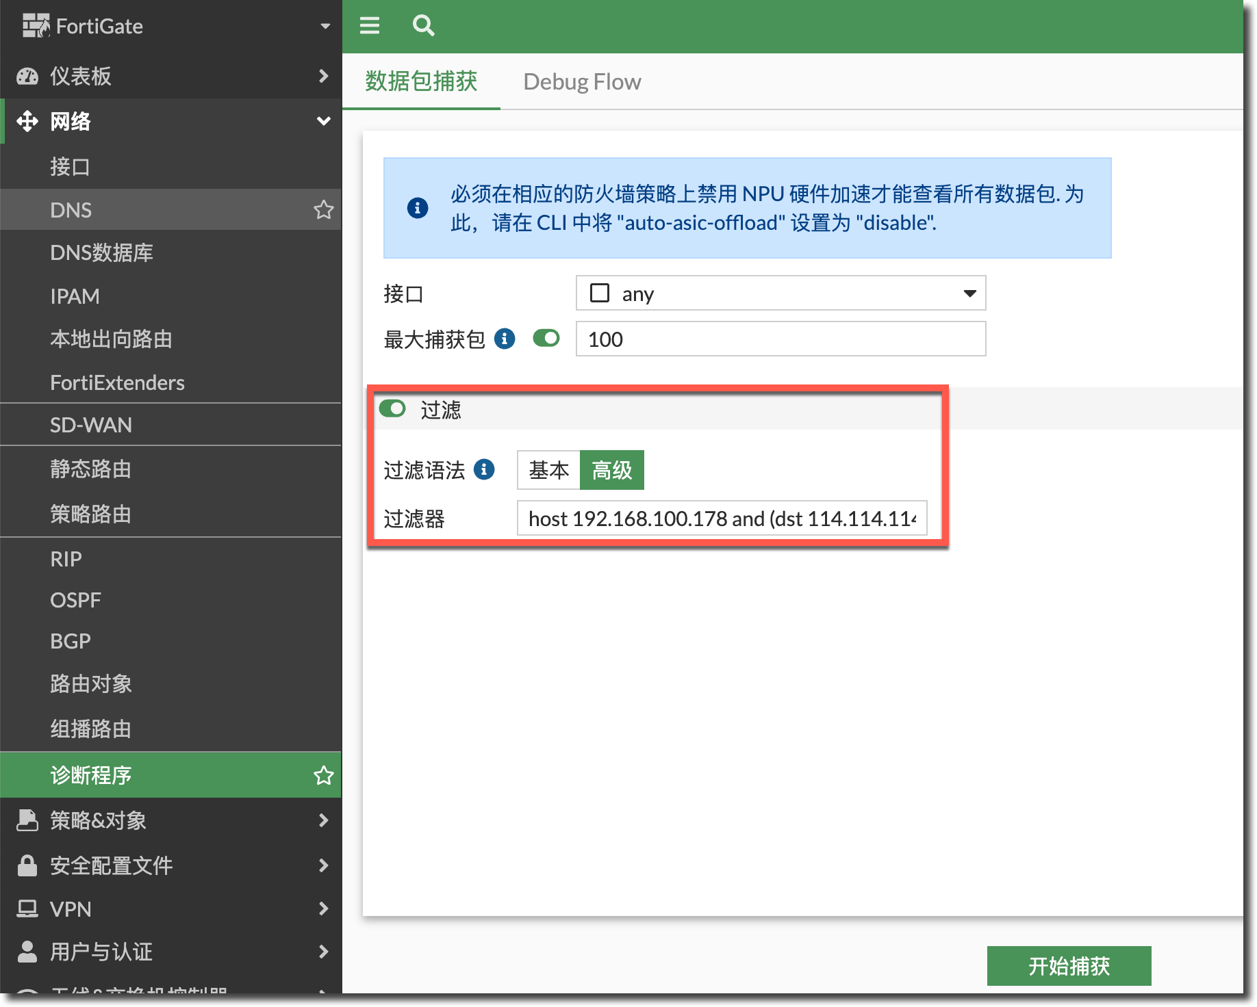
Task: Click the 用户与认证 person icon
Action: pos(27,952)
